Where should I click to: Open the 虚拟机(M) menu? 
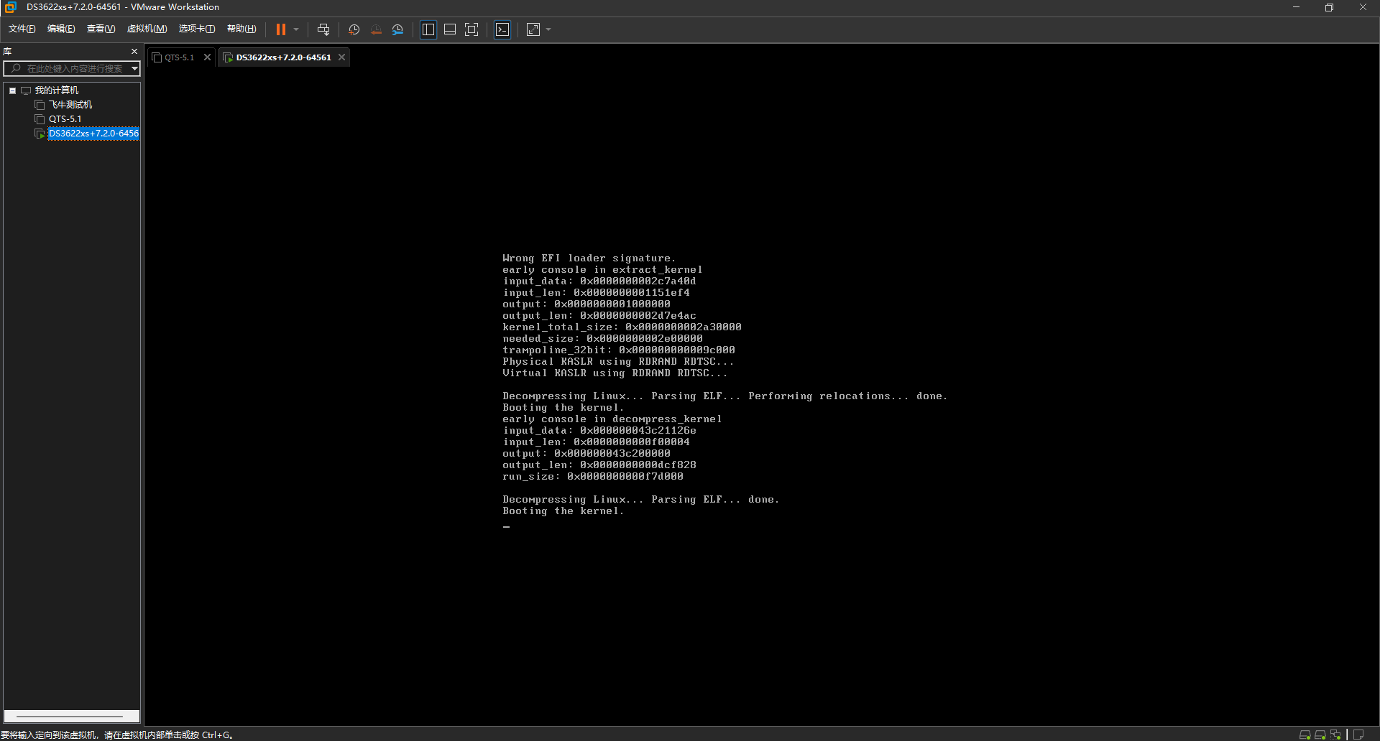(x=147, y=29)
